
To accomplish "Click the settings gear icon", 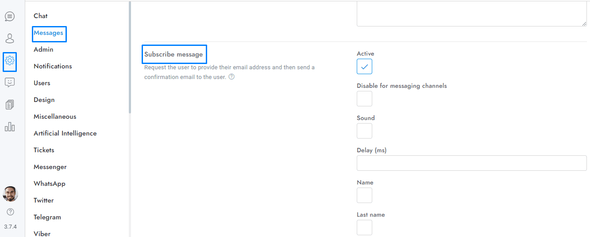I will coord(10,61).
